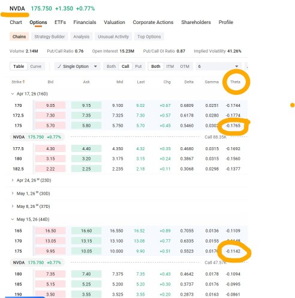Click ask 10.05 for May 15 strike 175

point(86,251)
